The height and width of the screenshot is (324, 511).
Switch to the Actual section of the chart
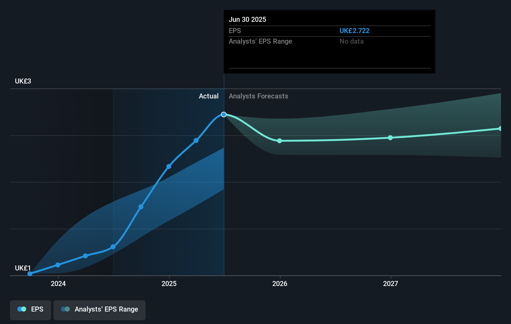pos(209,96)
